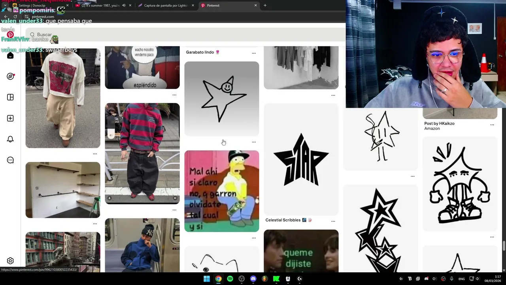Open the Messages chat bubble icon
Screen dimensions: 506x285
tap(10, 160)
